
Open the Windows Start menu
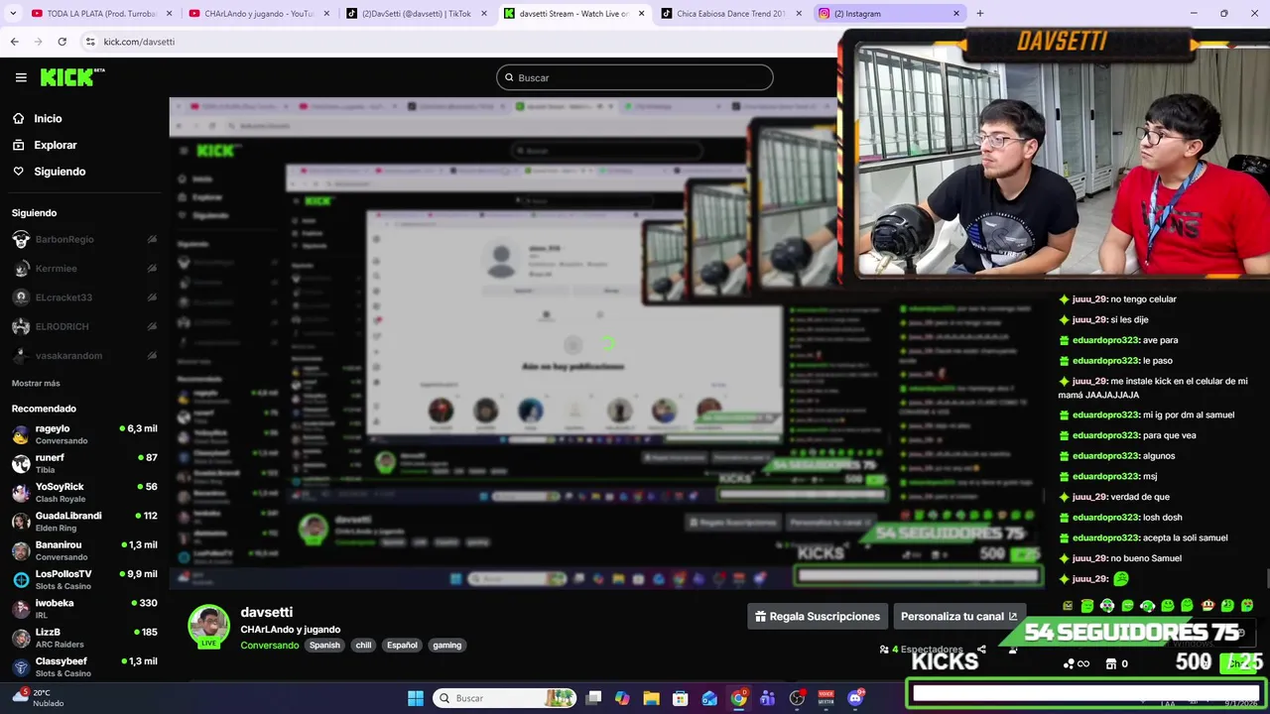pyautogui.click(x=416, y=698)
